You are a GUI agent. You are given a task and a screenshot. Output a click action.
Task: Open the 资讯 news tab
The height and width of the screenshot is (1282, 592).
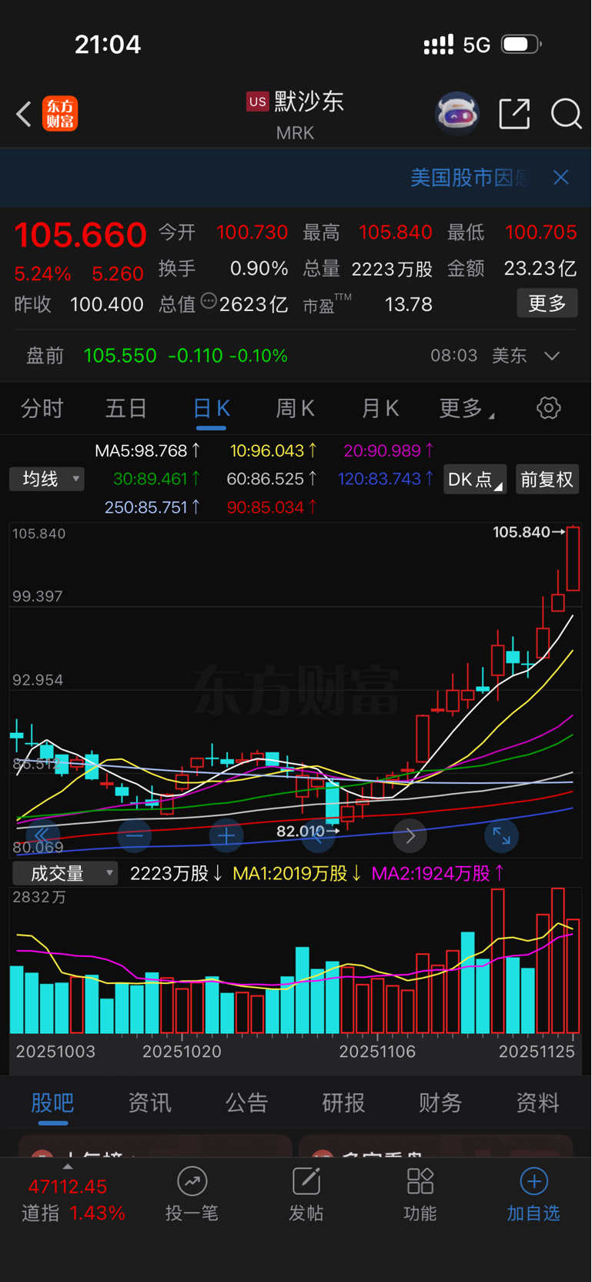click(149, 1103)
